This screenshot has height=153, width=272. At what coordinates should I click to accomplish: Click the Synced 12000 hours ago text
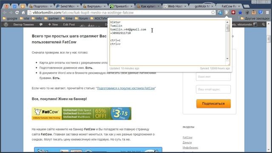coord(215,68)
